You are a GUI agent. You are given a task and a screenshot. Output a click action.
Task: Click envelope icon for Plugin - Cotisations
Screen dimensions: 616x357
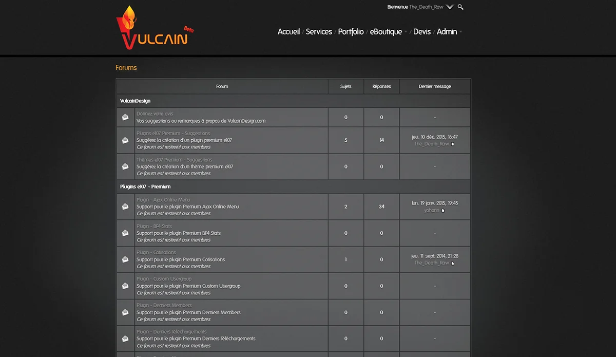pyautogui.click(x=125, y=259)
